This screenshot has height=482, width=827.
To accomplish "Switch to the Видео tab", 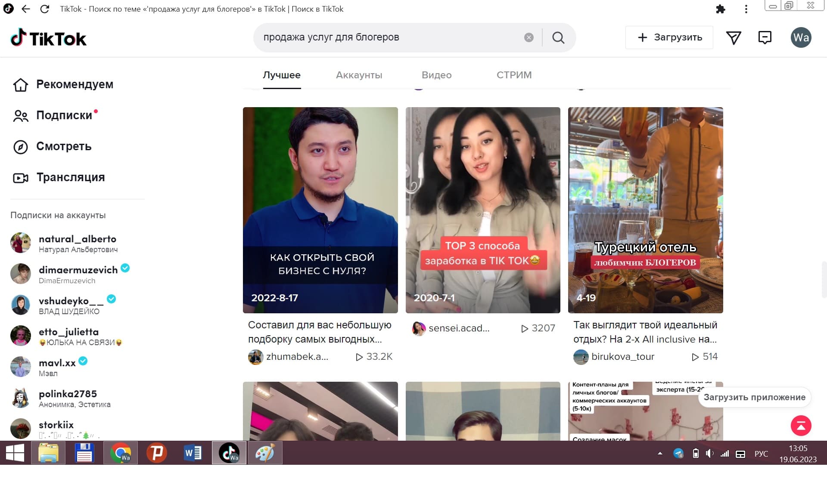I will pos(436,75).
